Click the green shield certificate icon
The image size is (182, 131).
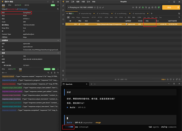click(x=159, y=7)
